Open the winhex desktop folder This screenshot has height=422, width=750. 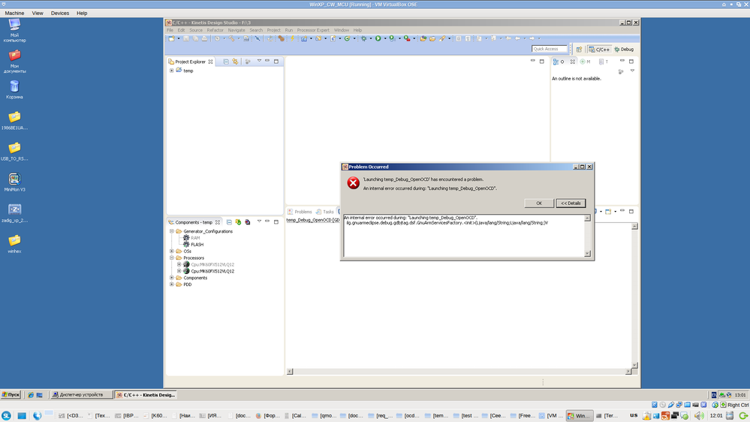pyautogui.click(x=15, y=244)
